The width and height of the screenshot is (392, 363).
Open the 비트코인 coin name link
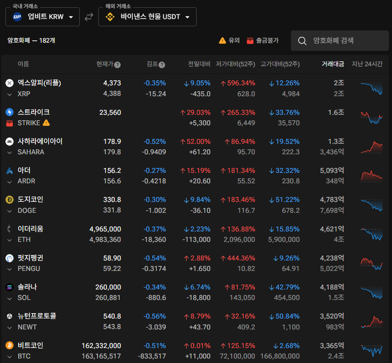click(x=30, y=345)
